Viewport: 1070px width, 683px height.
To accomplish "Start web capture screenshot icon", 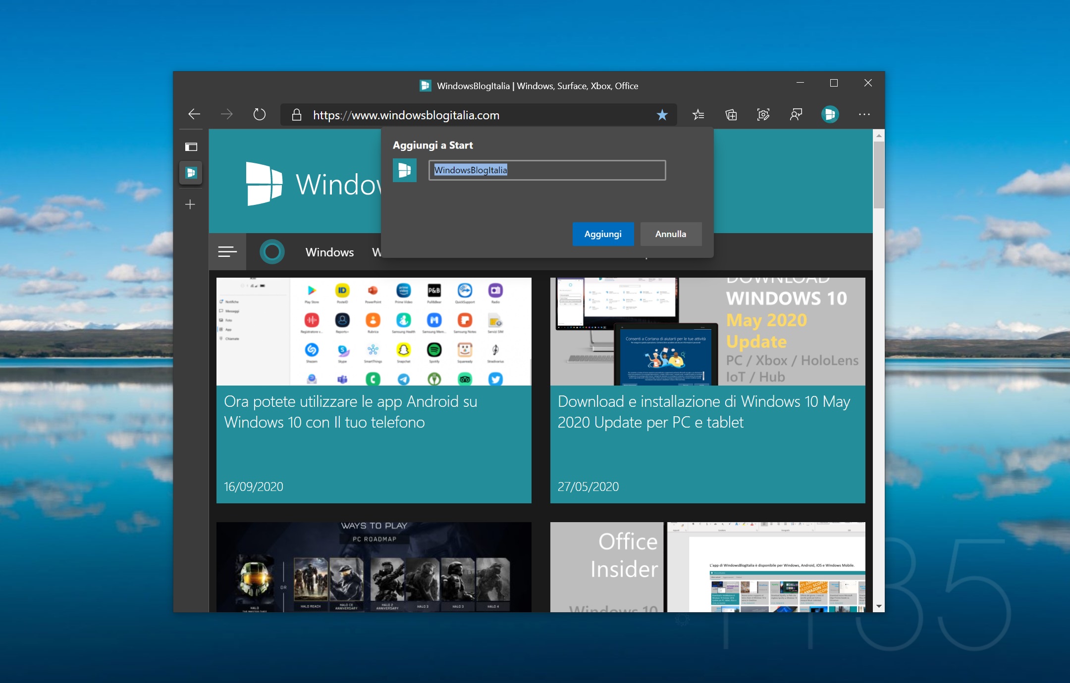I will click(x=763, y=115).
